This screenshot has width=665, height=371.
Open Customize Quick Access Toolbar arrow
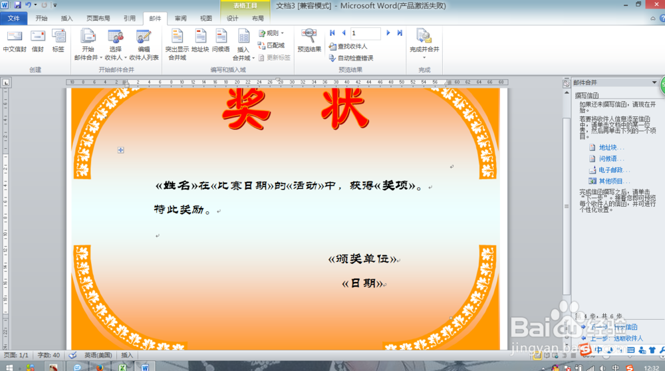click(x=55, y=5)
